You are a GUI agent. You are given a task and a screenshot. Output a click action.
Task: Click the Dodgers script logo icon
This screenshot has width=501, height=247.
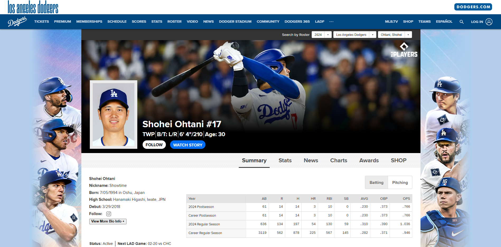(17, 22)
